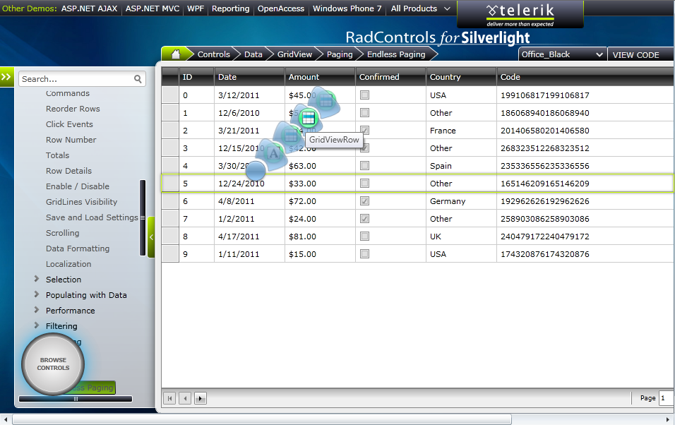Open Reorder Rows example
Image resolution: width=675 pixels, height=425 pixels.
tap(73, 109)
